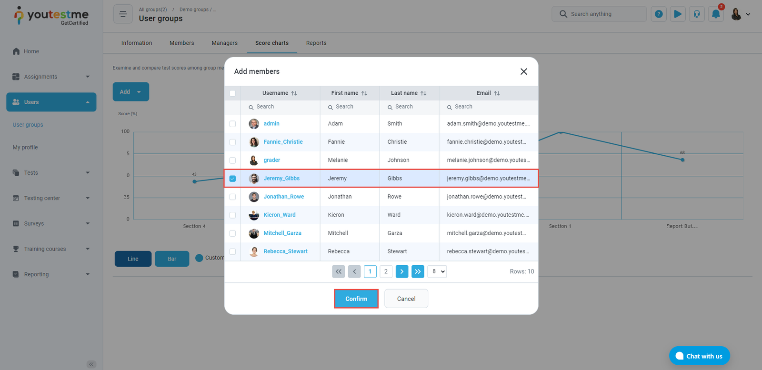This screenshot has width=762, height=370.
Task: Uncheck the Jeremy_Gibbs row checkbox
Action: [x=232, y=179]
